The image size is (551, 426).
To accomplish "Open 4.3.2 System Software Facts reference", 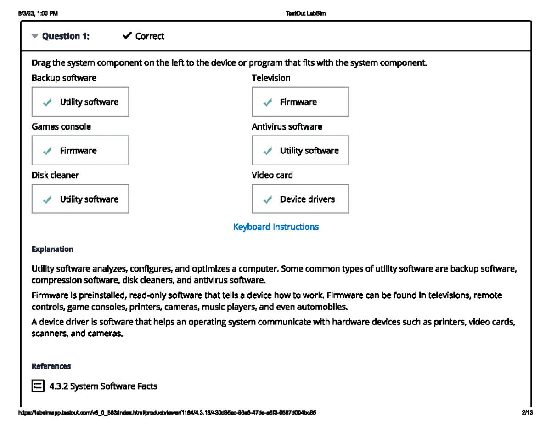I will tap(103, 386).
